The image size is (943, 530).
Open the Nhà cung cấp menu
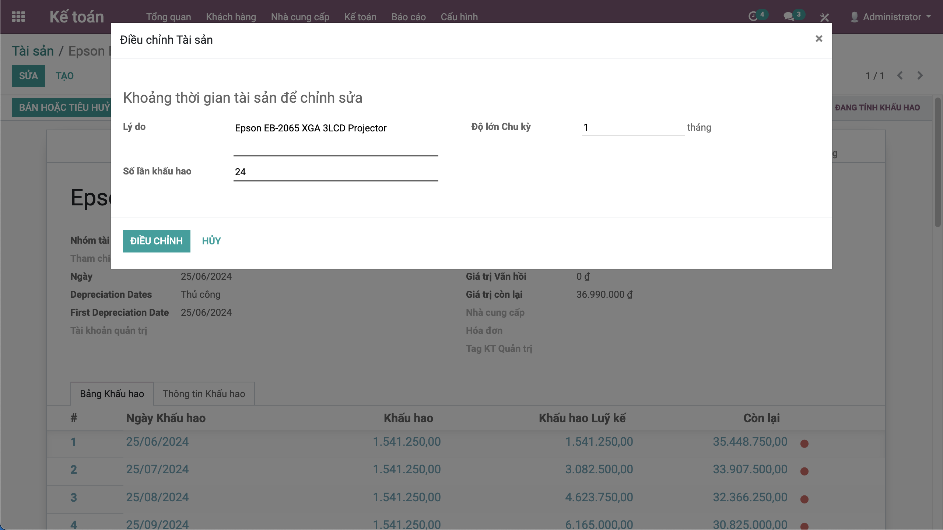[x=300, y=17]
